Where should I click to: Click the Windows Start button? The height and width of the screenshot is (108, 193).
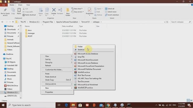click(3, 105)
